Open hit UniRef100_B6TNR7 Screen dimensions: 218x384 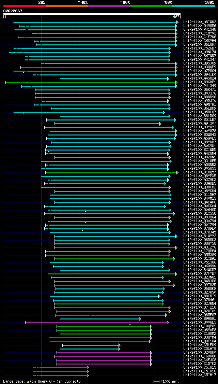coord(200,56)
